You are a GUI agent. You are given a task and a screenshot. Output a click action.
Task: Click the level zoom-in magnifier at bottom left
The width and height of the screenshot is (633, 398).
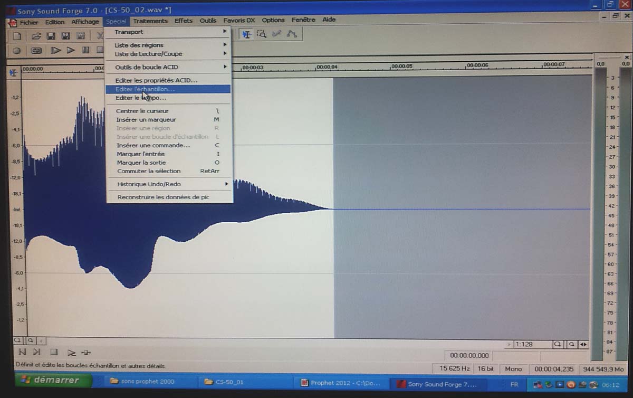click(x=17, y=341)
